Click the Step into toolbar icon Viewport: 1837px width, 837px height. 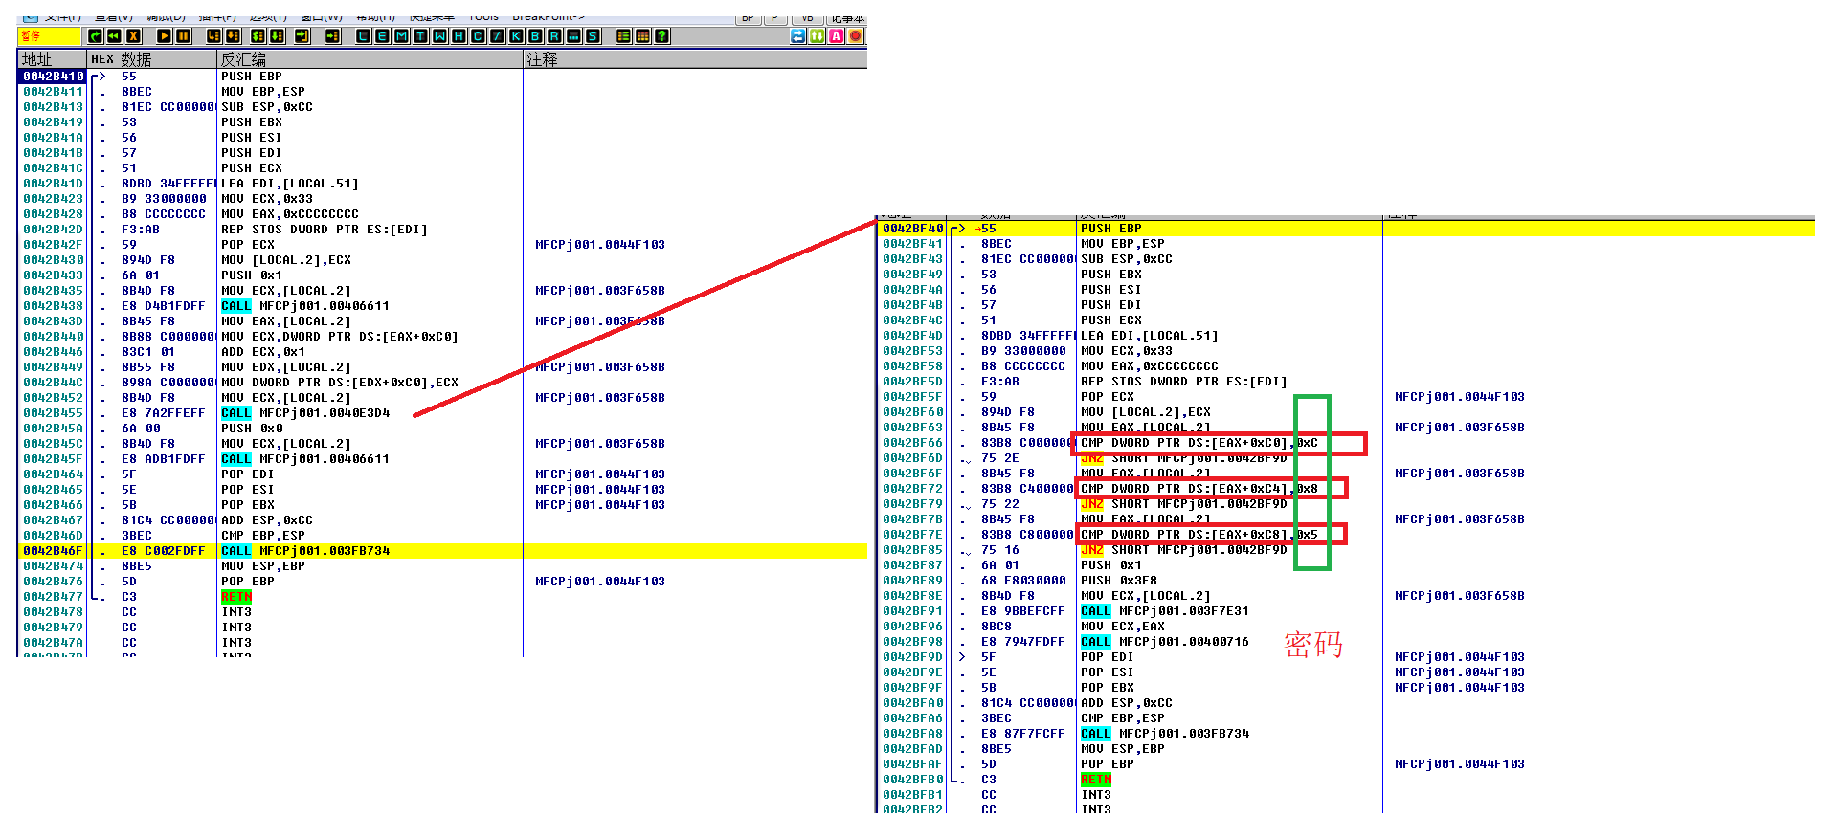[x=213, y=36]
